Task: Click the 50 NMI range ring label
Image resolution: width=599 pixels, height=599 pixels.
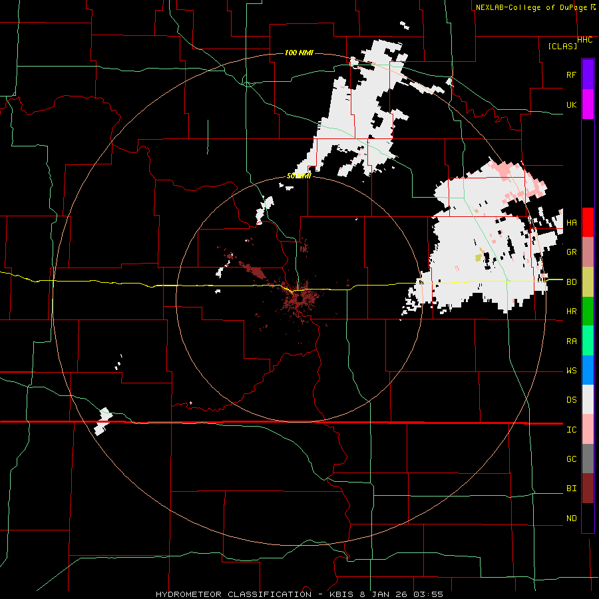Action: (x=299, y=176)
